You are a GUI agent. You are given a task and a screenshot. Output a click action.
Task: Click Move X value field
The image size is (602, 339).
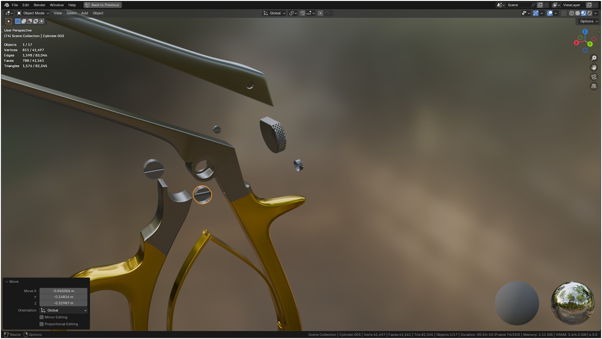tap(63, 291)
